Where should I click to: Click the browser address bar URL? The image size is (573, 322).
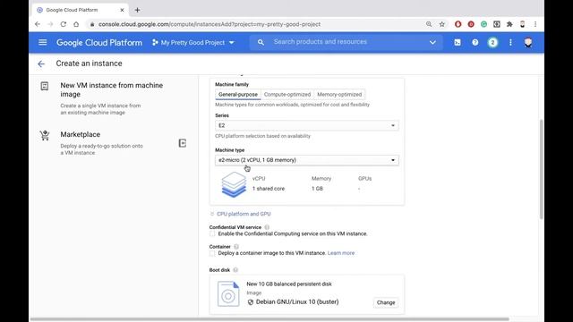tap(210, 24)
